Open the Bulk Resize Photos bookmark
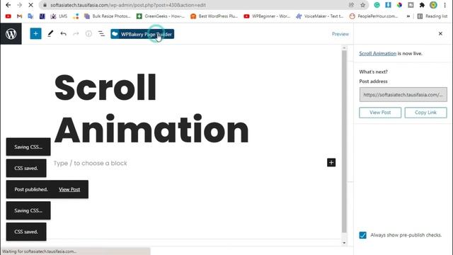The height and width of the screenshot is (255, 453). click(x=108, y=16)
